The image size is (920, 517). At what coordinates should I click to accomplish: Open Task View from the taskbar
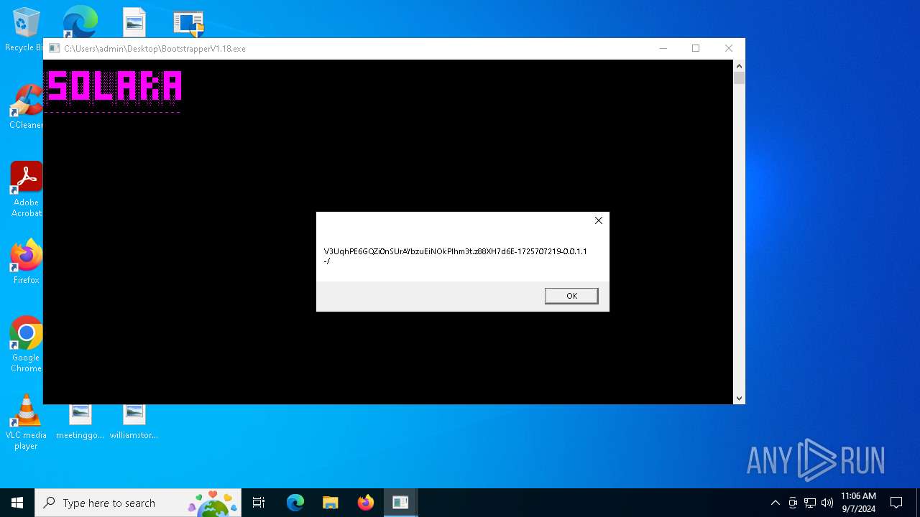(x=259, y=503)
